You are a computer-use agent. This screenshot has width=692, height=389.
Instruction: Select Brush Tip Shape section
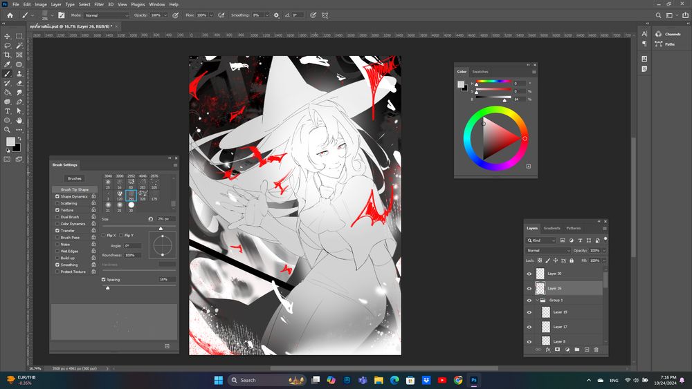coord(75,189)
